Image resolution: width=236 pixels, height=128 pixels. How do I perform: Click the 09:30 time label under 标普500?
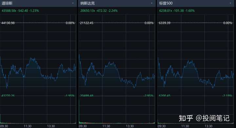click(x=162, y=126)
